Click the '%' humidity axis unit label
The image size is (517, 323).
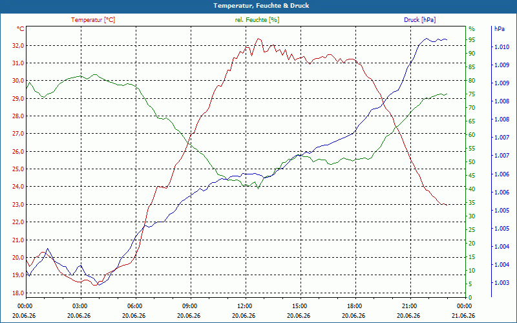pyautogui.click(x=472, y=29)
